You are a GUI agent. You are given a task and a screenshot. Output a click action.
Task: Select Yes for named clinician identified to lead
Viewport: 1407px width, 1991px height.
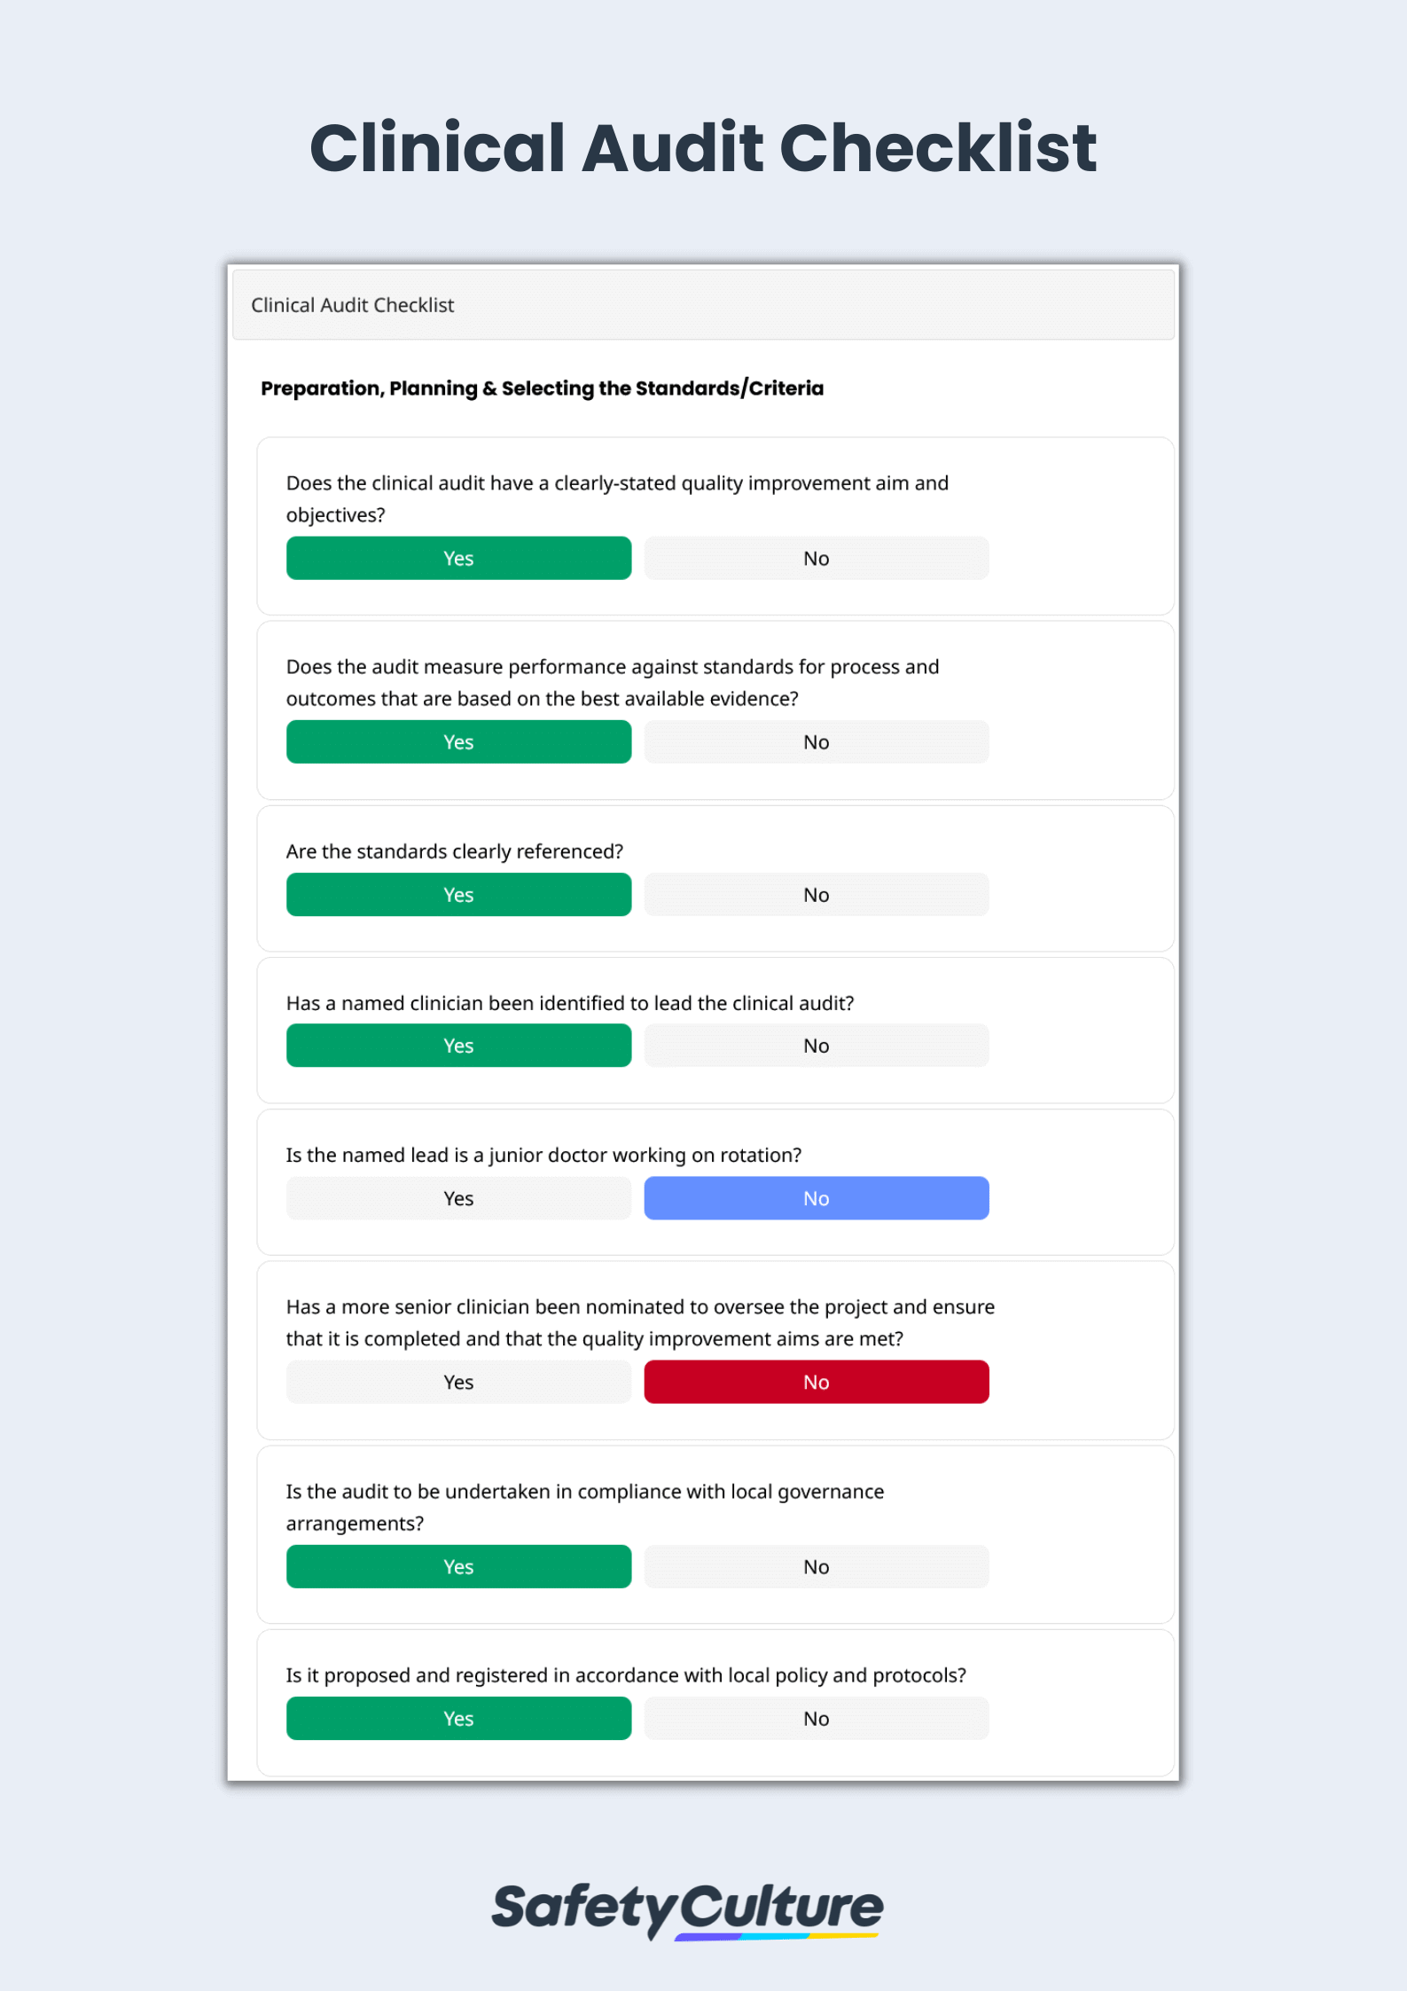tap(457, 1045)
